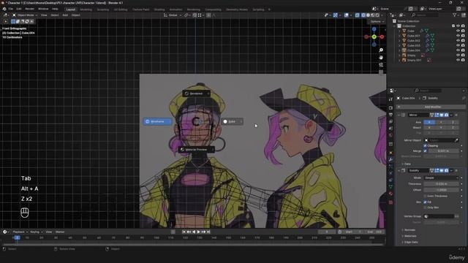Toggle Mirror Bisect Y button

click(x=441, y=128)
